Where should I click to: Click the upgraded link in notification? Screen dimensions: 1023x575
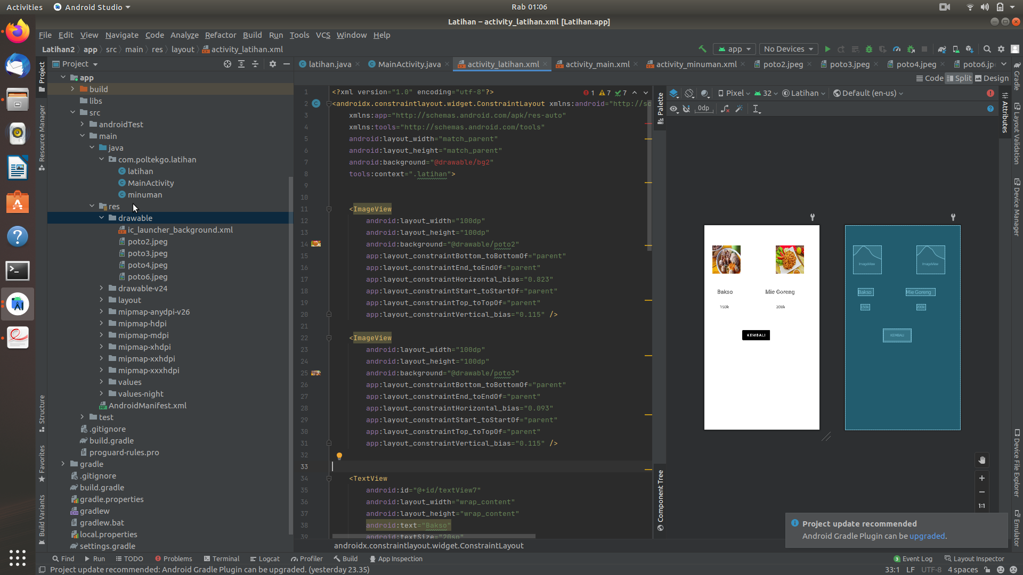(927, 536)
